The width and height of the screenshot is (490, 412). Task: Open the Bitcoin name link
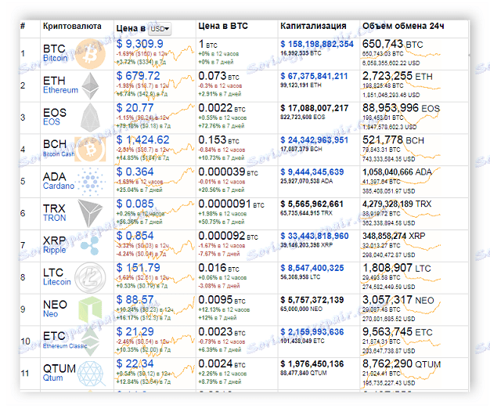point(55,58)
